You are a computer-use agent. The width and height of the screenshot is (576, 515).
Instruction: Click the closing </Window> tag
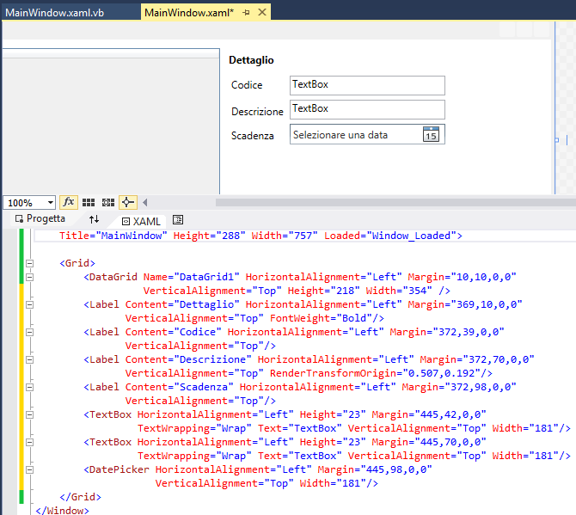(62, 510)
